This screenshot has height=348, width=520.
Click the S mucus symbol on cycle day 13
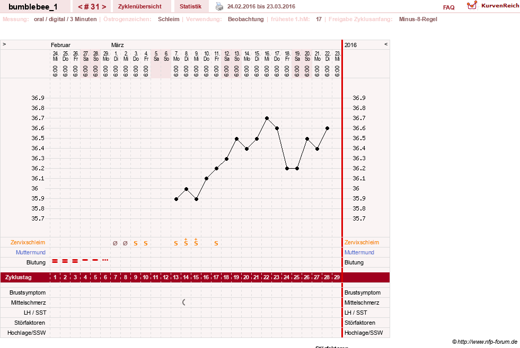tap(176, 243)
